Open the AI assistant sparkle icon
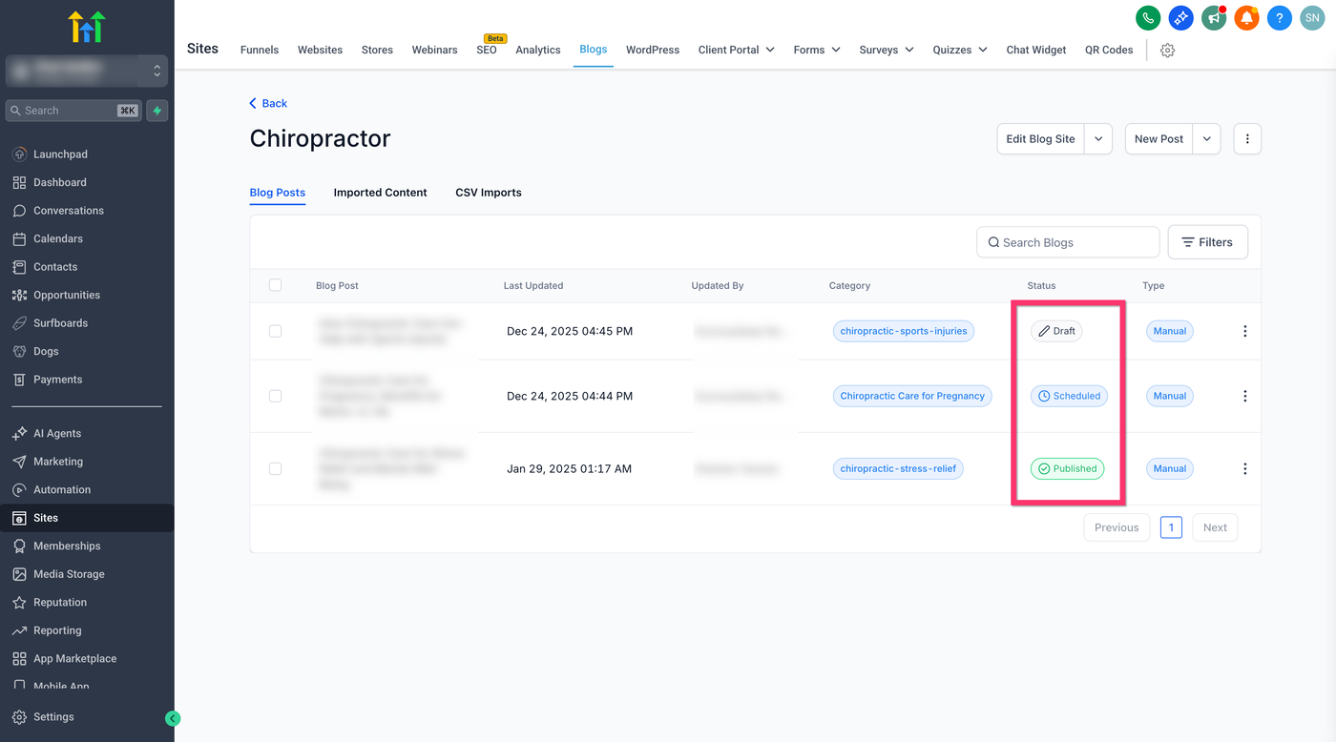Viewport: 1336px width, 742px height. tap(1181, 17)
